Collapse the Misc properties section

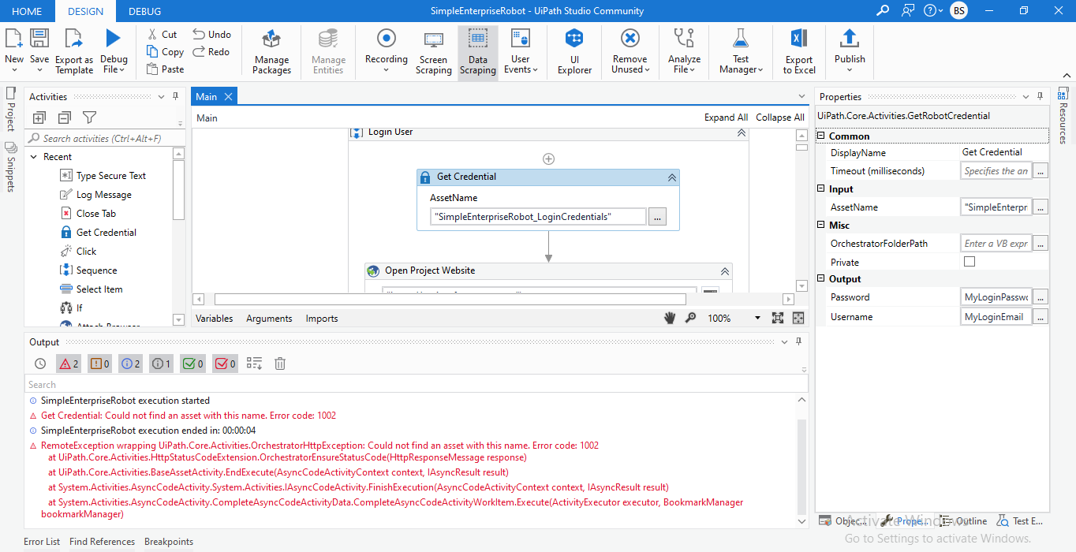coord(821,226)
